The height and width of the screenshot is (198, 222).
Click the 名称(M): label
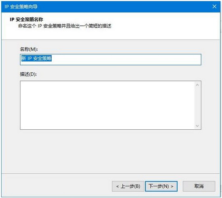pyautogui.click(x=29, y=49)
